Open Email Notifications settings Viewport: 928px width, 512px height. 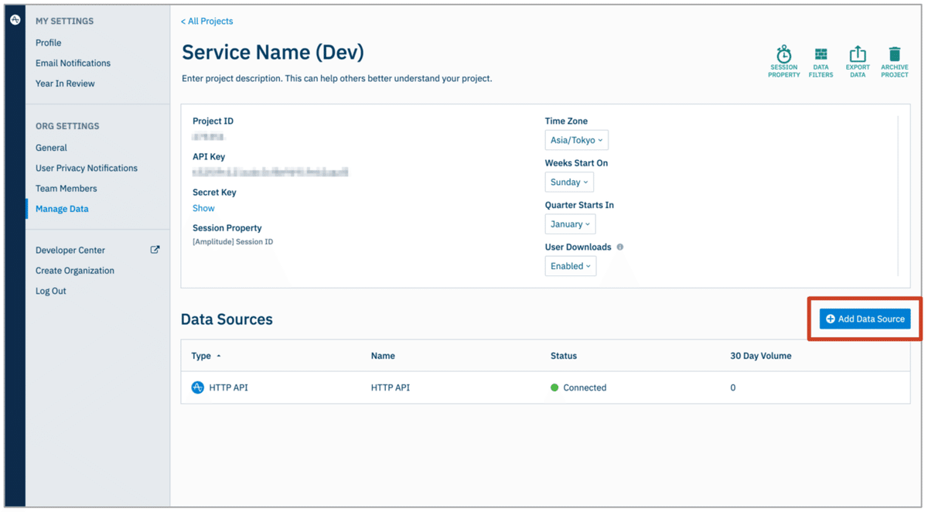pyautogui.click(x=73, y=63)
